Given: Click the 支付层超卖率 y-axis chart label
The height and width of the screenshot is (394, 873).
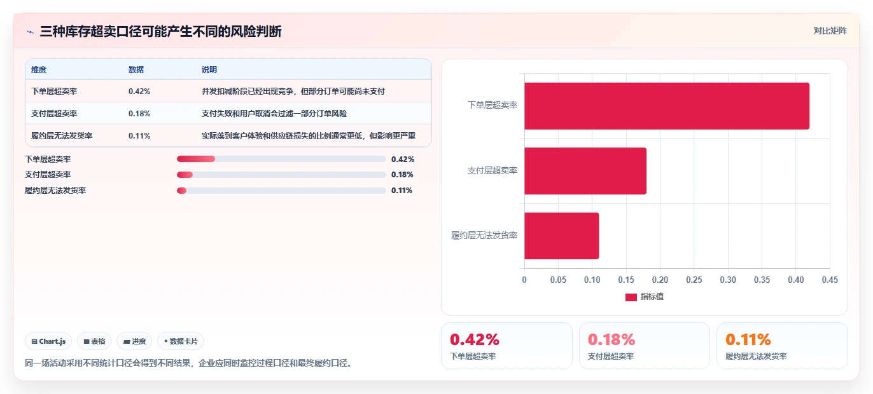Looking at the screenshot, I should pyautogui.click(x=492, y=170).
